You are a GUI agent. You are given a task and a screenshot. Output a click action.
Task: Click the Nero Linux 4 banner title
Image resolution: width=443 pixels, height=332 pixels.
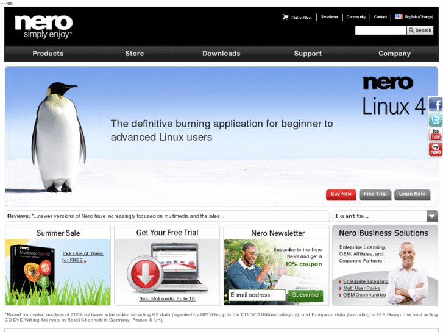(x=394, y=96)
